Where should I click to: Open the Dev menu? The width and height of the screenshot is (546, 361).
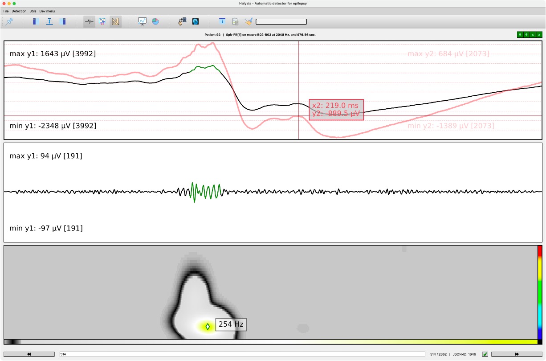pos(47,11)
